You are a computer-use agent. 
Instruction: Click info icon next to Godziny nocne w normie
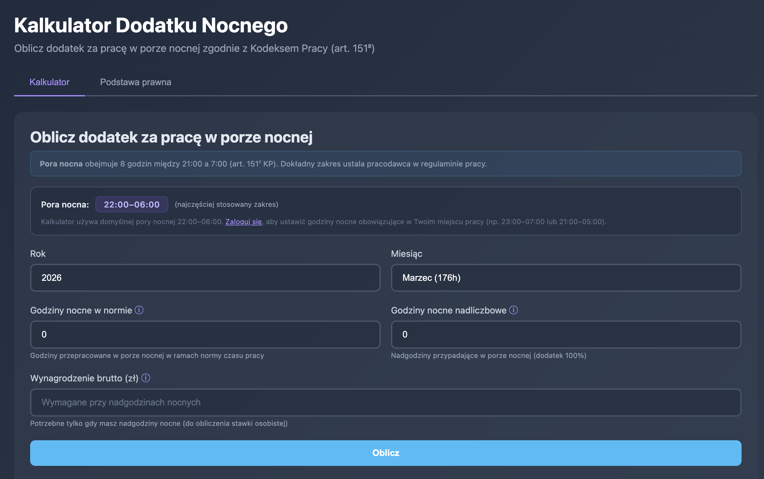(139, 310)
